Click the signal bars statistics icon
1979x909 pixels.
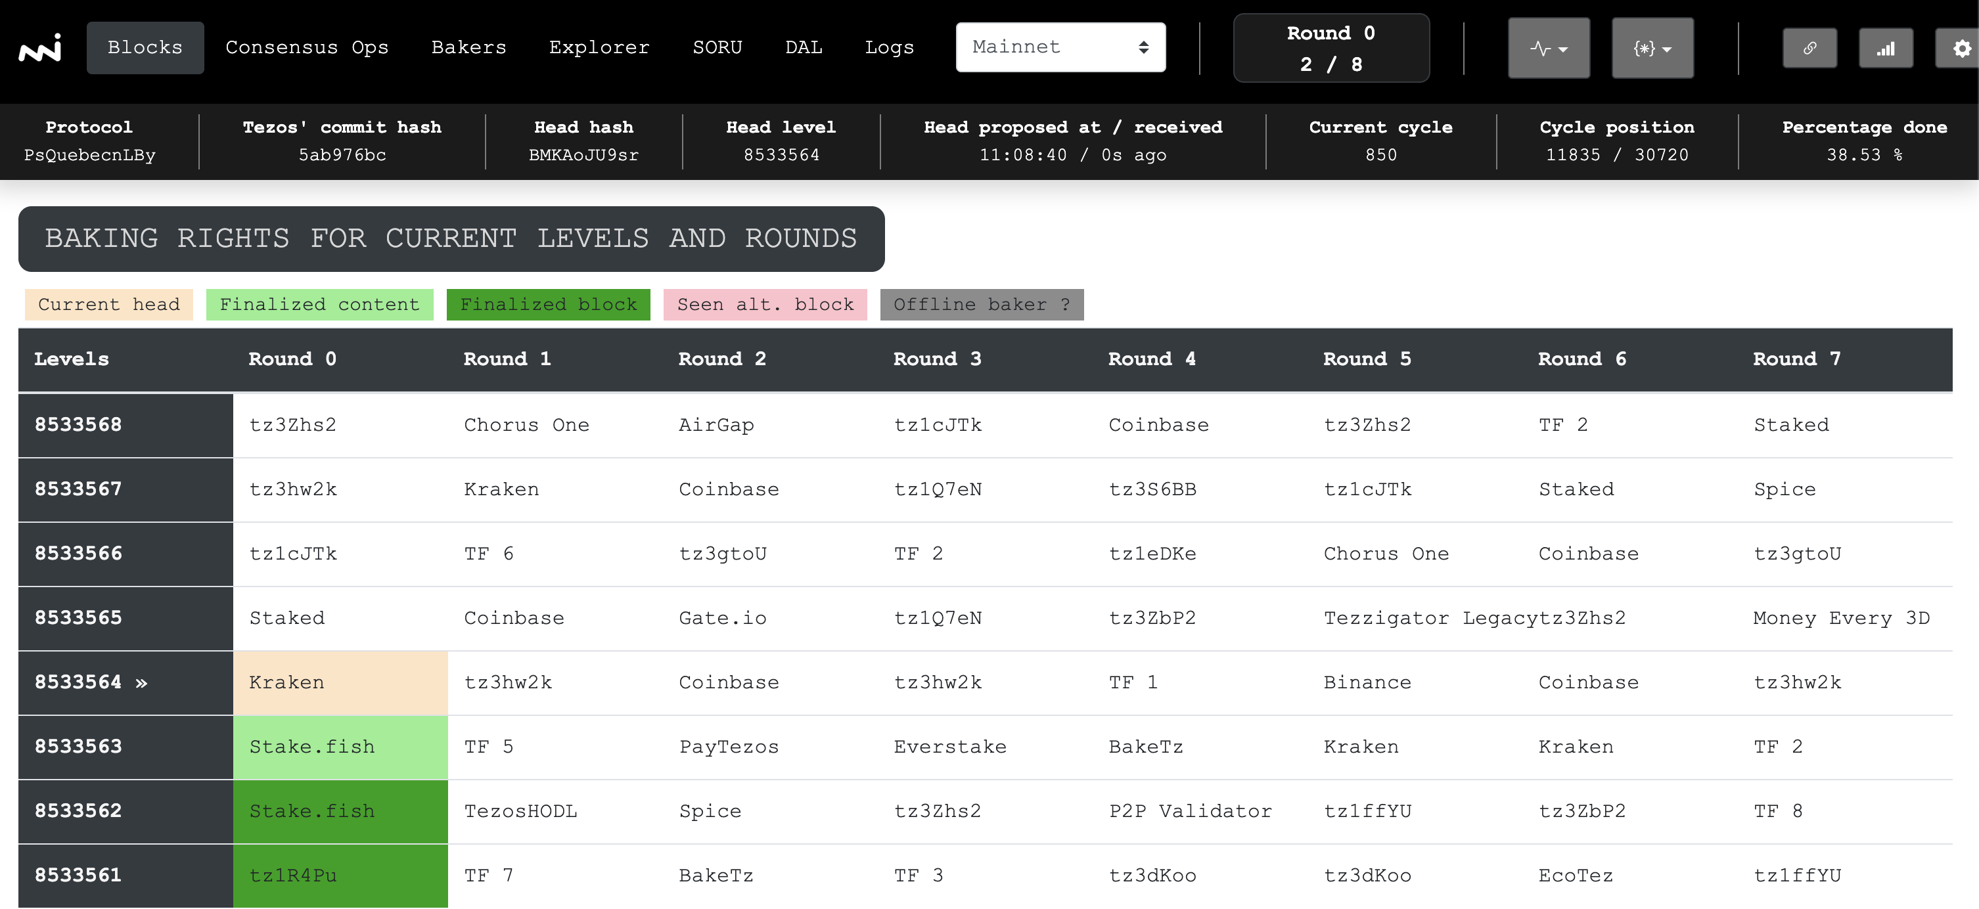click(x=1885, y=49)
